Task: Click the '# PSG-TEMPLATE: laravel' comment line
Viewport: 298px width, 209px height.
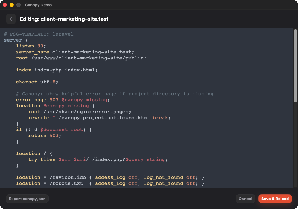Action: pyautogui.click(x=38, y=34)
